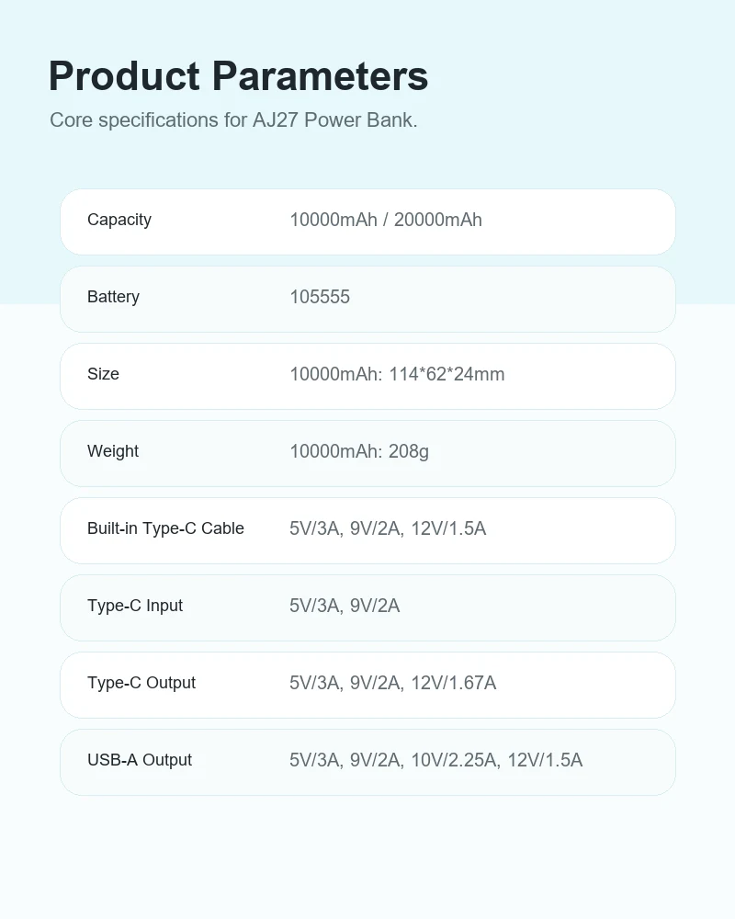The width and height of the screenshot is (735, 919).
Task: Click the Size row label
Action: point(103,374)
